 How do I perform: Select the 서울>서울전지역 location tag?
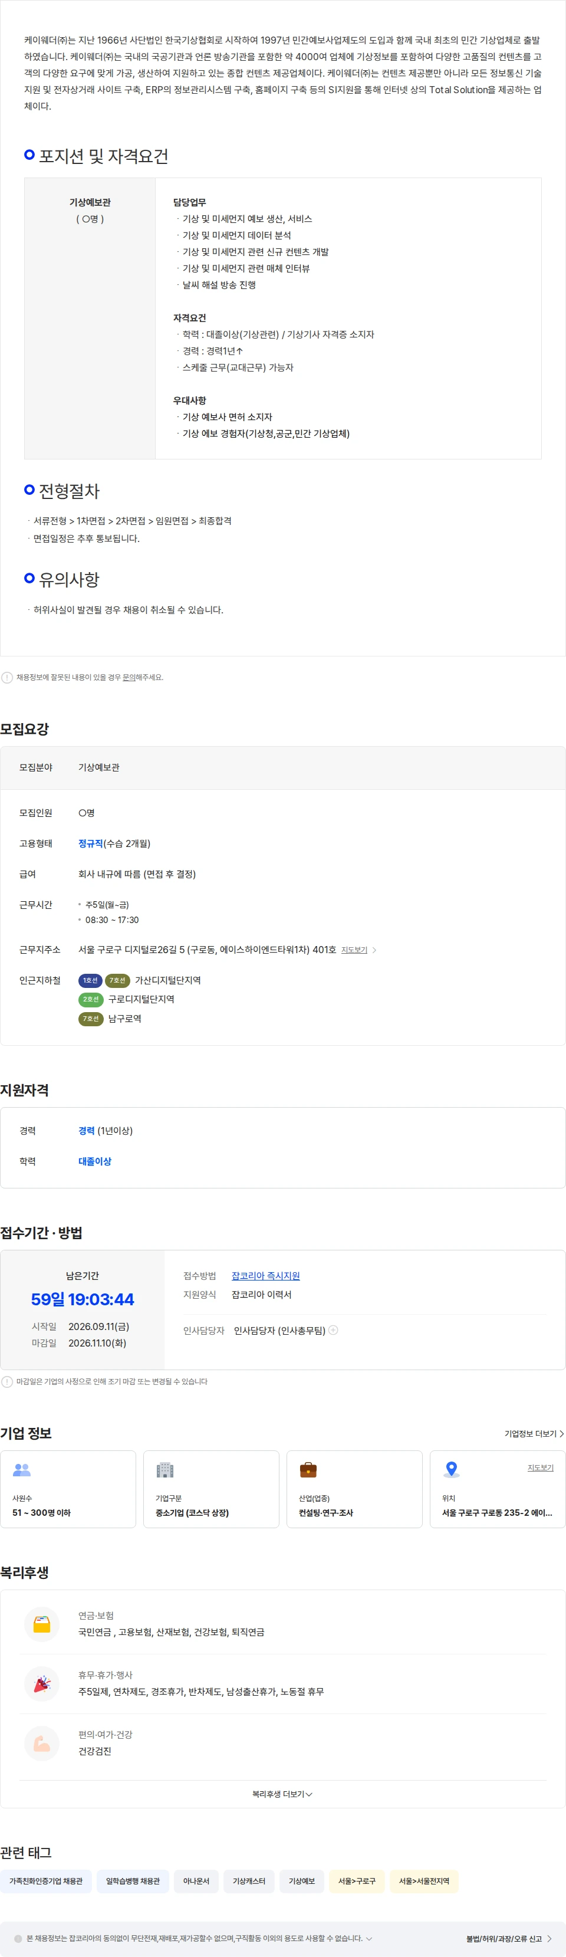coord(424,1881)
